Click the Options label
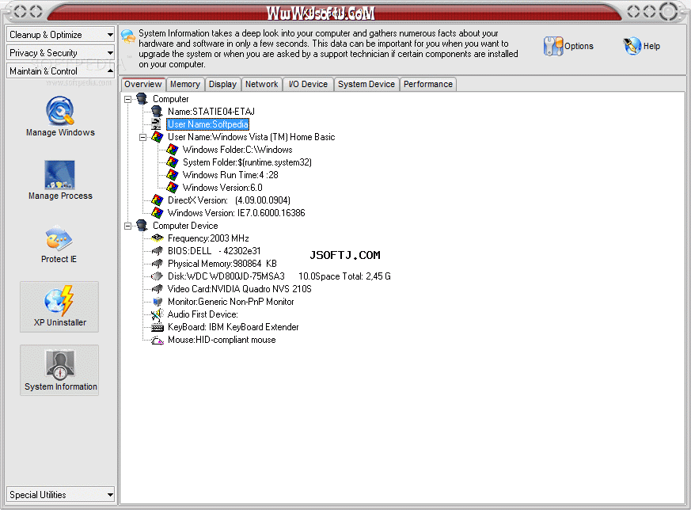Screen dimensions: 691x510 (x=579, y=46)
